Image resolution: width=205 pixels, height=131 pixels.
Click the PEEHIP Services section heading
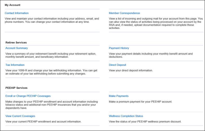pyautogui.click(x=16, y=88)
